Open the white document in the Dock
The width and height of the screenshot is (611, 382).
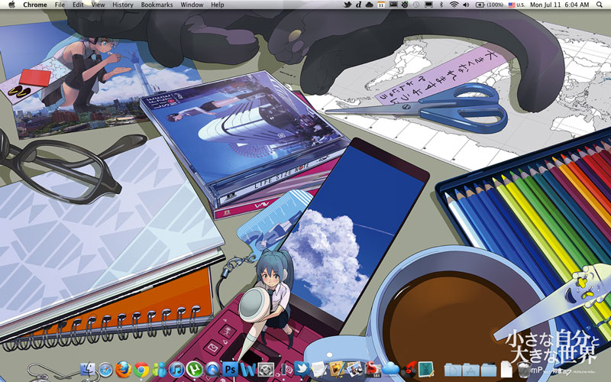click(506, 370)
